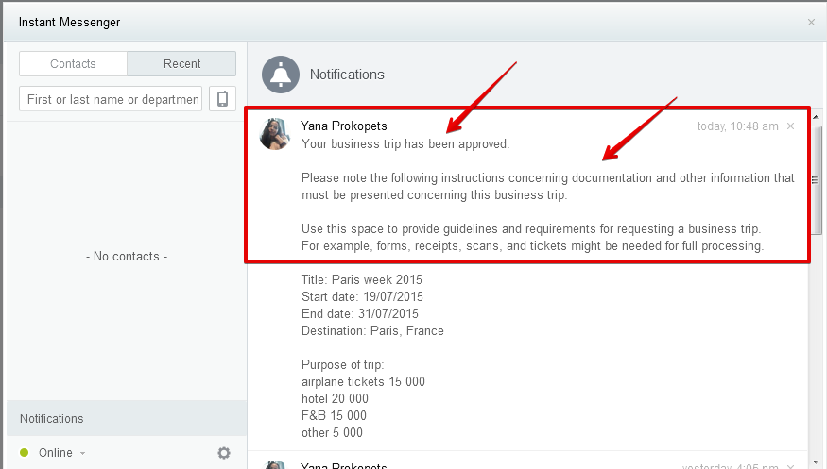Viewport: 827px width, 469px height.
Task: Close the Instant Messenger window
Action: coord(811,22)
